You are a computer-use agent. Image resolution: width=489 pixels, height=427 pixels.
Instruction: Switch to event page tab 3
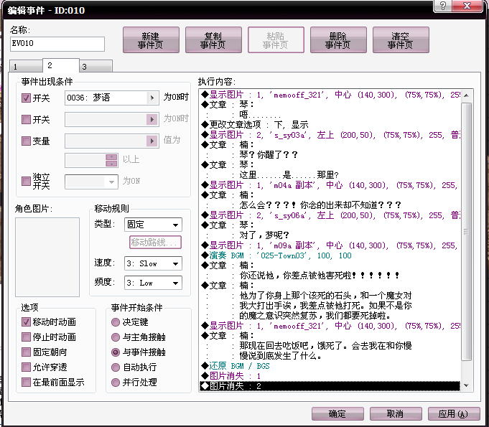(96, 66)
